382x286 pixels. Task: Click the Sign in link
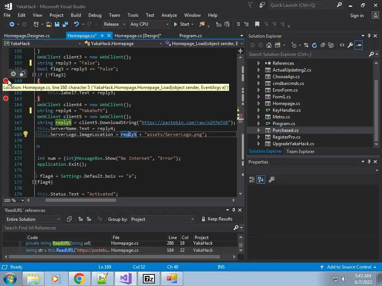[357, 15]
